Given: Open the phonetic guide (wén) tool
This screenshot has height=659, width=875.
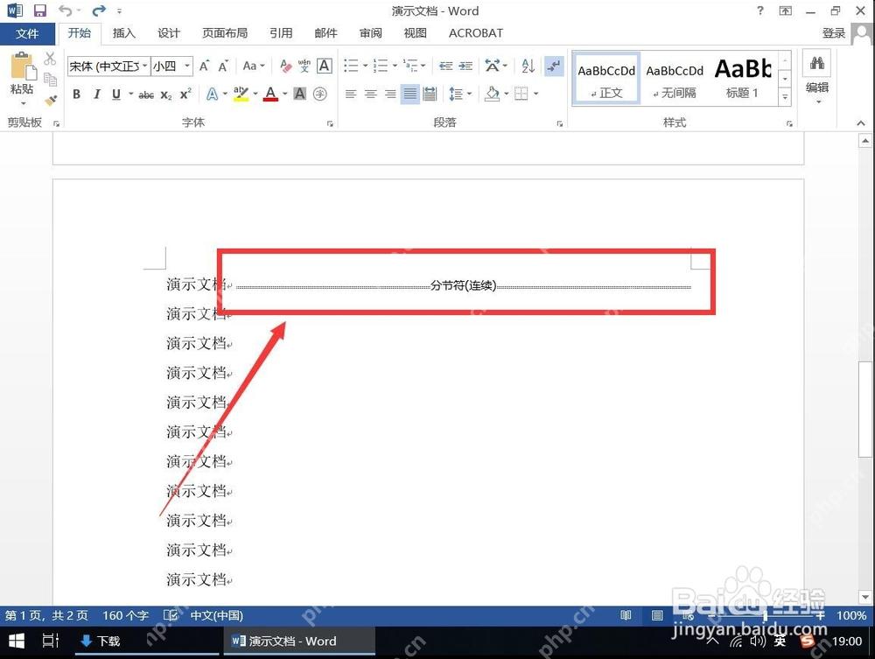Looking at the screenshot, I should coord(304,66).
